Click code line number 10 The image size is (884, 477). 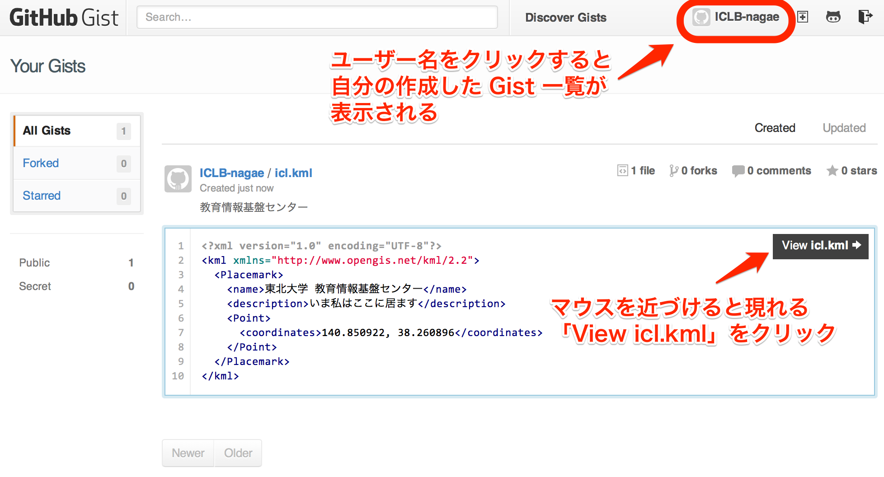pos(178,376)
